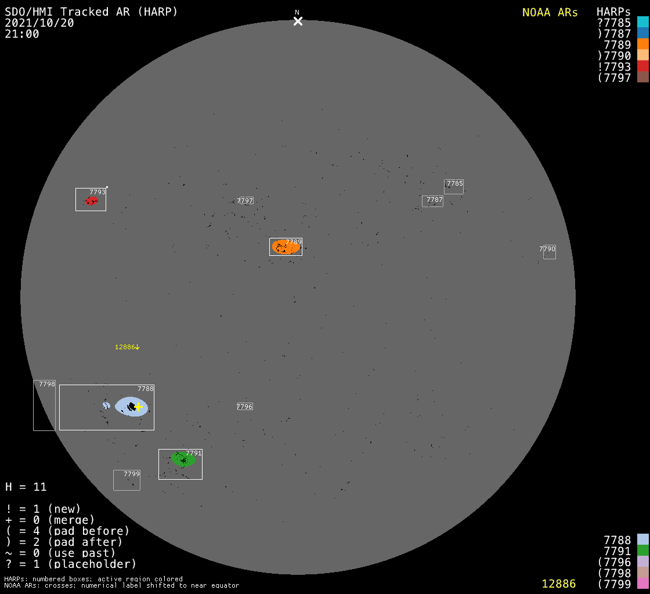Click the cyan legend swatch for 7785
Image resolution: width=650 pixels, height=594 pixels.
(x=642, y=23)
